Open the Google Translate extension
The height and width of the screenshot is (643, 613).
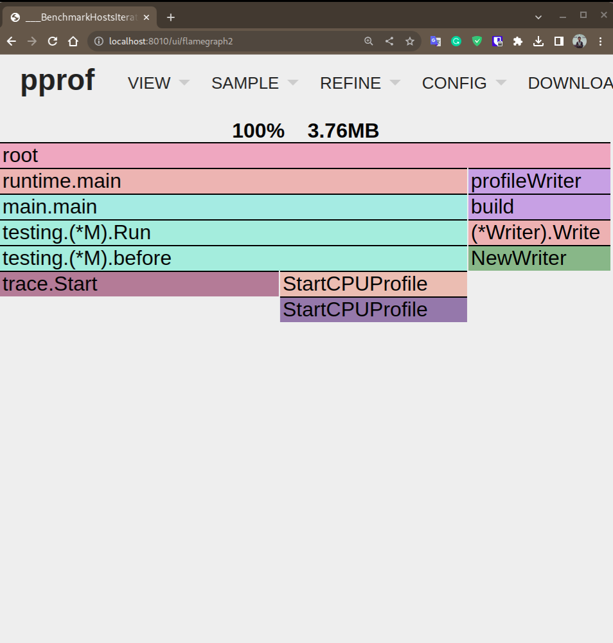point(436,41)
